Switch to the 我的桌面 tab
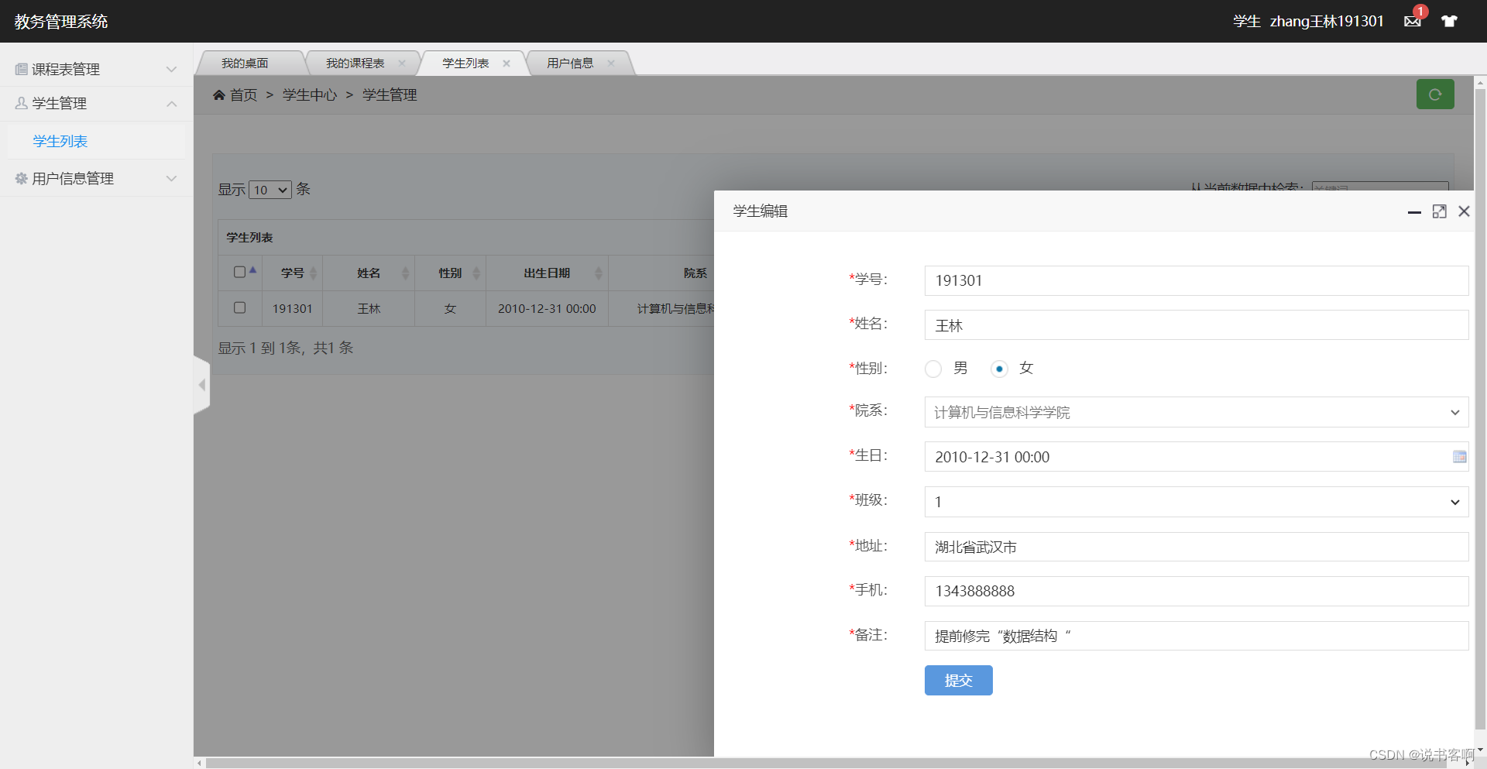This screenshot has height=769, width=1487. (245, 64)
